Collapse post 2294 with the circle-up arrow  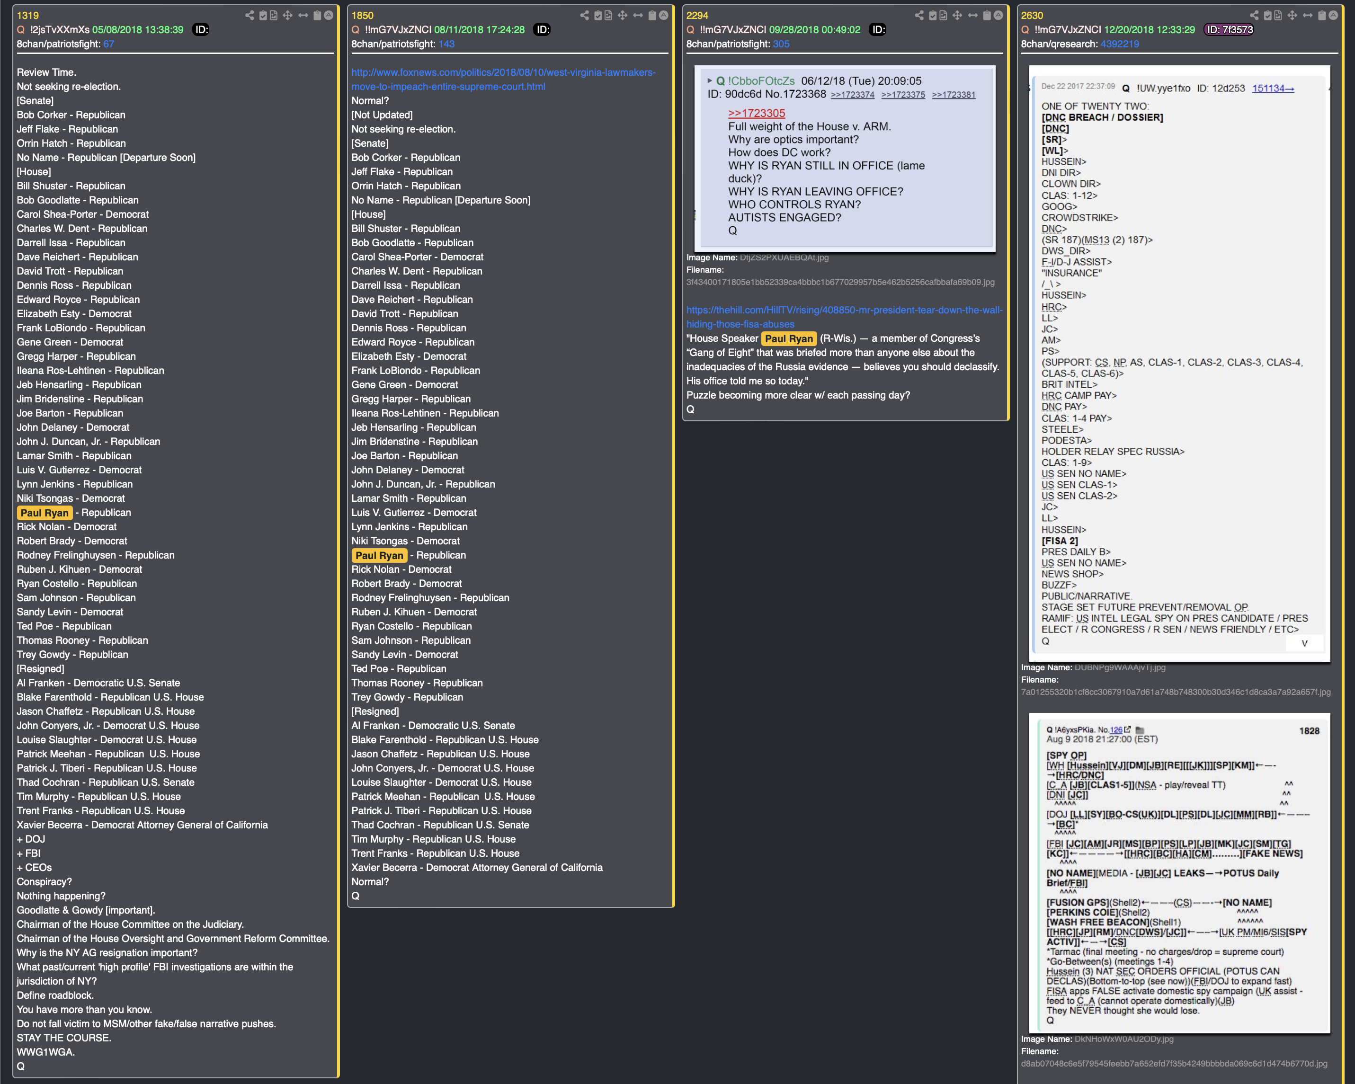click(998, 15)
